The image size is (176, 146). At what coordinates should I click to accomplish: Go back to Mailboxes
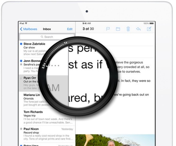(x=29, y=29)
